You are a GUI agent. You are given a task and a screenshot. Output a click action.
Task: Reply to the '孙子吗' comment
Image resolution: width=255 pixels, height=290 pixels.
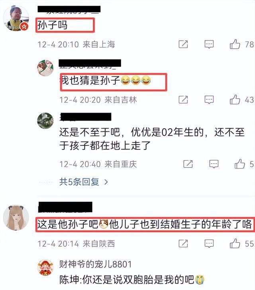209,44
